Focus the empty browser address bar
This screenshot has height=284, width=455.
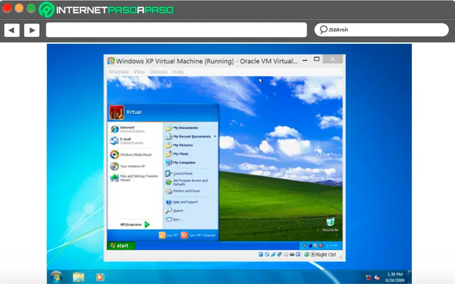pyautogui.click(x=176, y=30)
